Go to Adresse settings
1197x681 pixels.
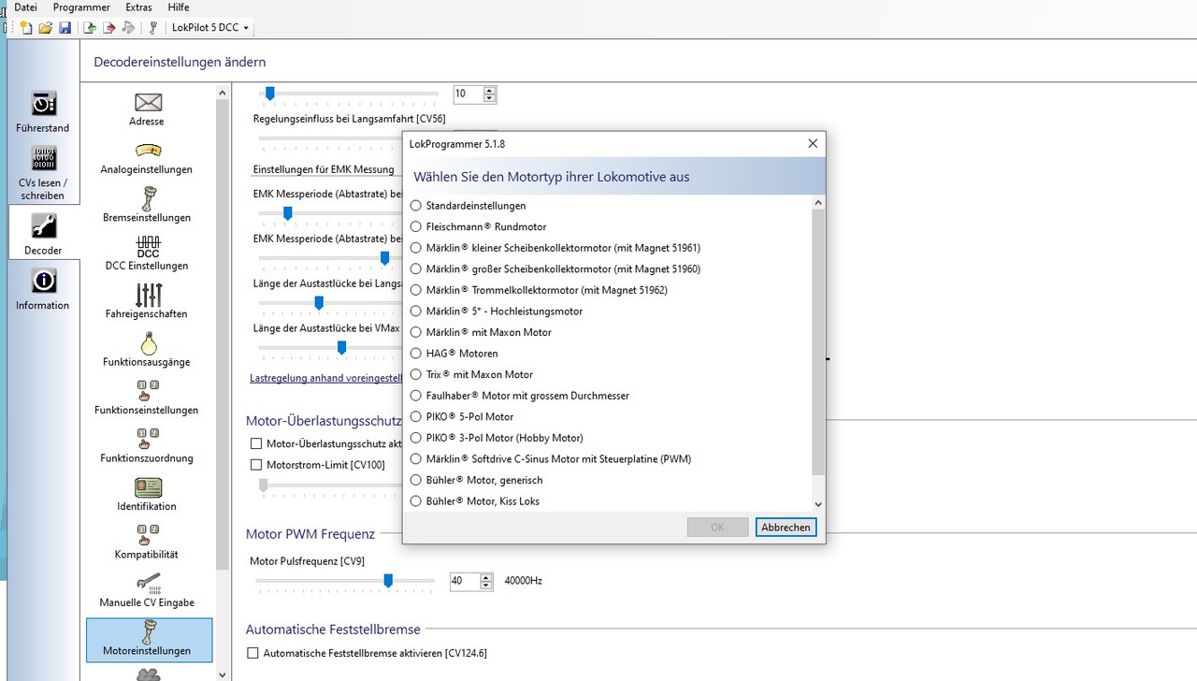[x=147, y=109]
